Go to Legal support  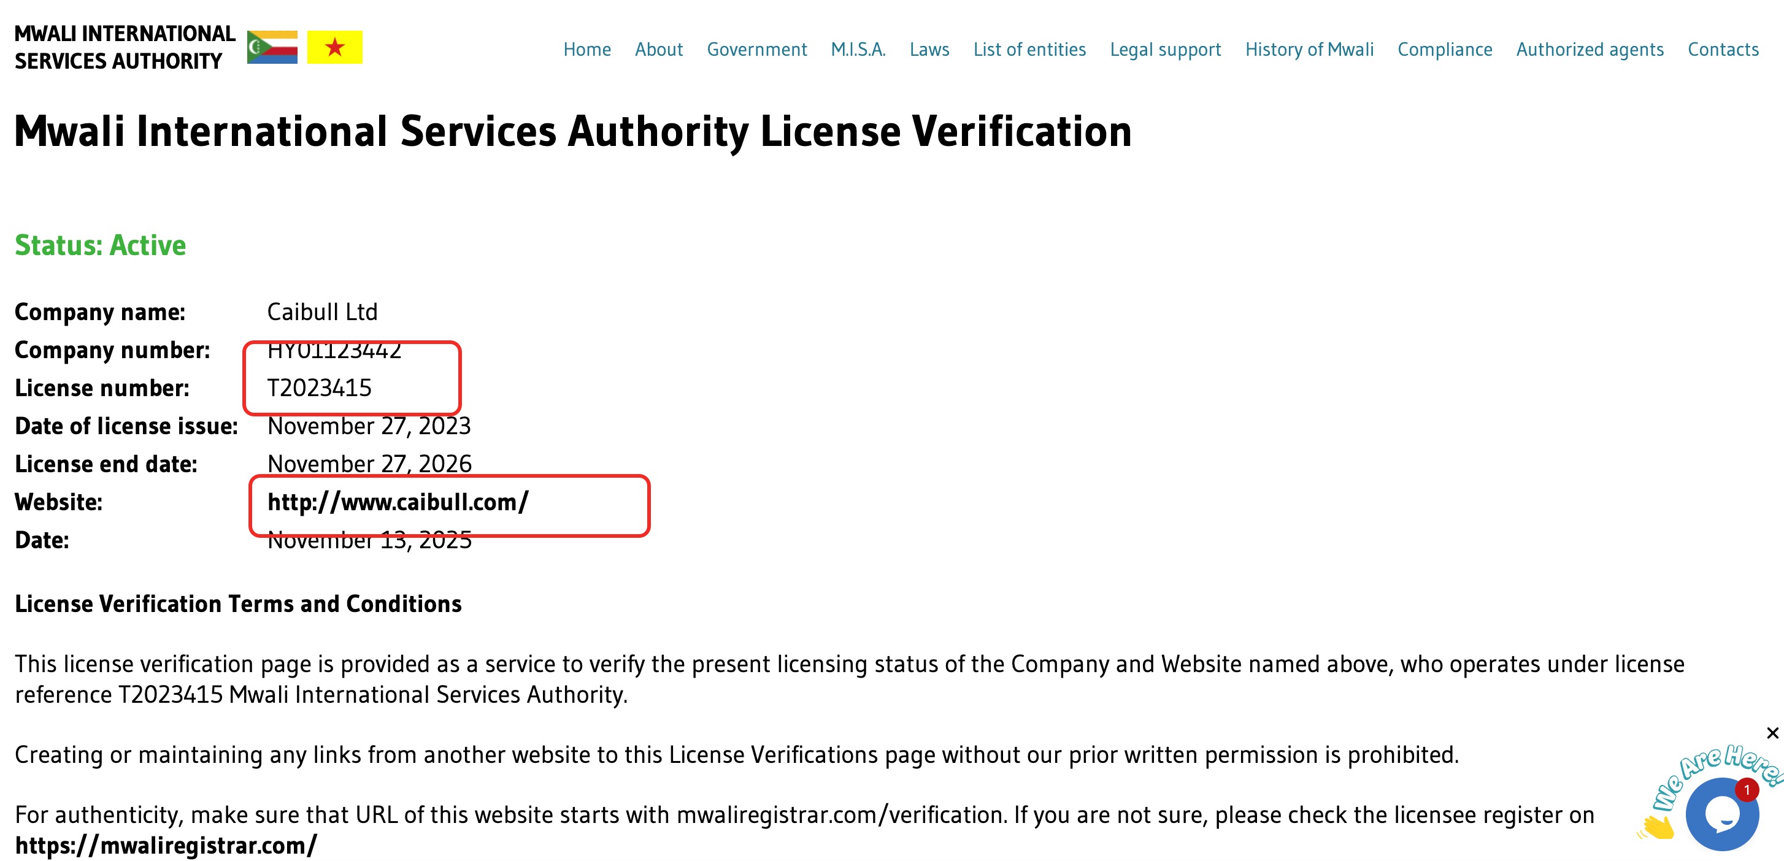click(x=1165, y=49)
